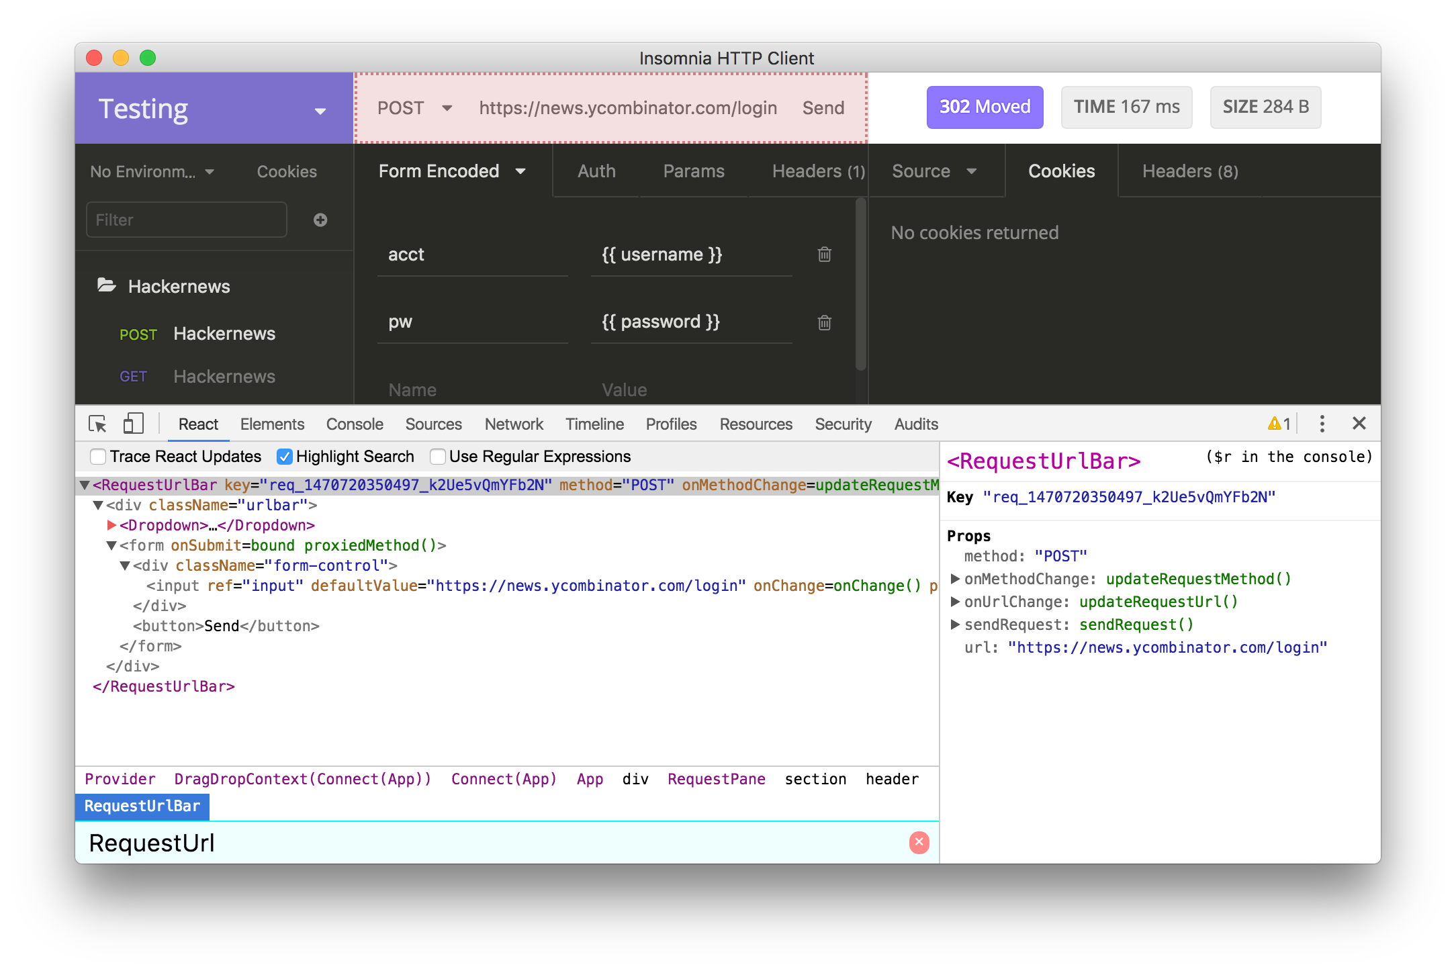Click the URL input field
Viewport: 1456px width, 971px height.
629,108
